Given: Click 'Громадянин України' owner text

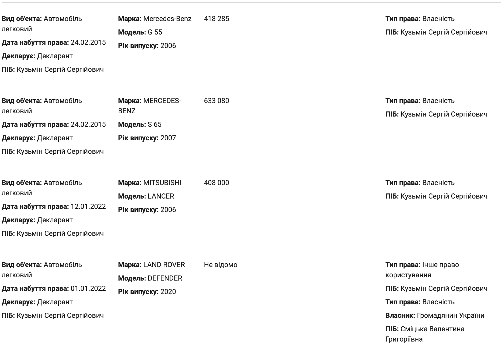Looking at the screenshot, I should coord(450,315).
